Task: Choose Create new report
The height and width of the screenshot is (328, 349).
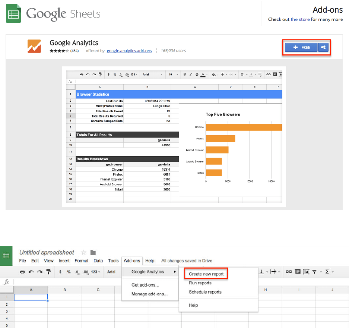Action: (x=206, y=274)
